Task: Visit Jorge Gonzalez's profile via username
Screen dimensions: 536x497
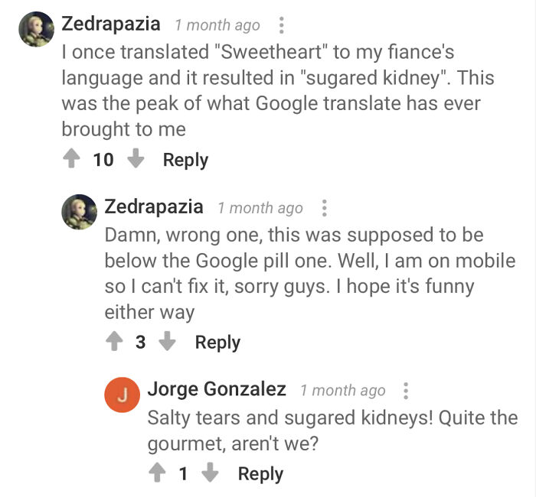Action: (x=217, y=389)
